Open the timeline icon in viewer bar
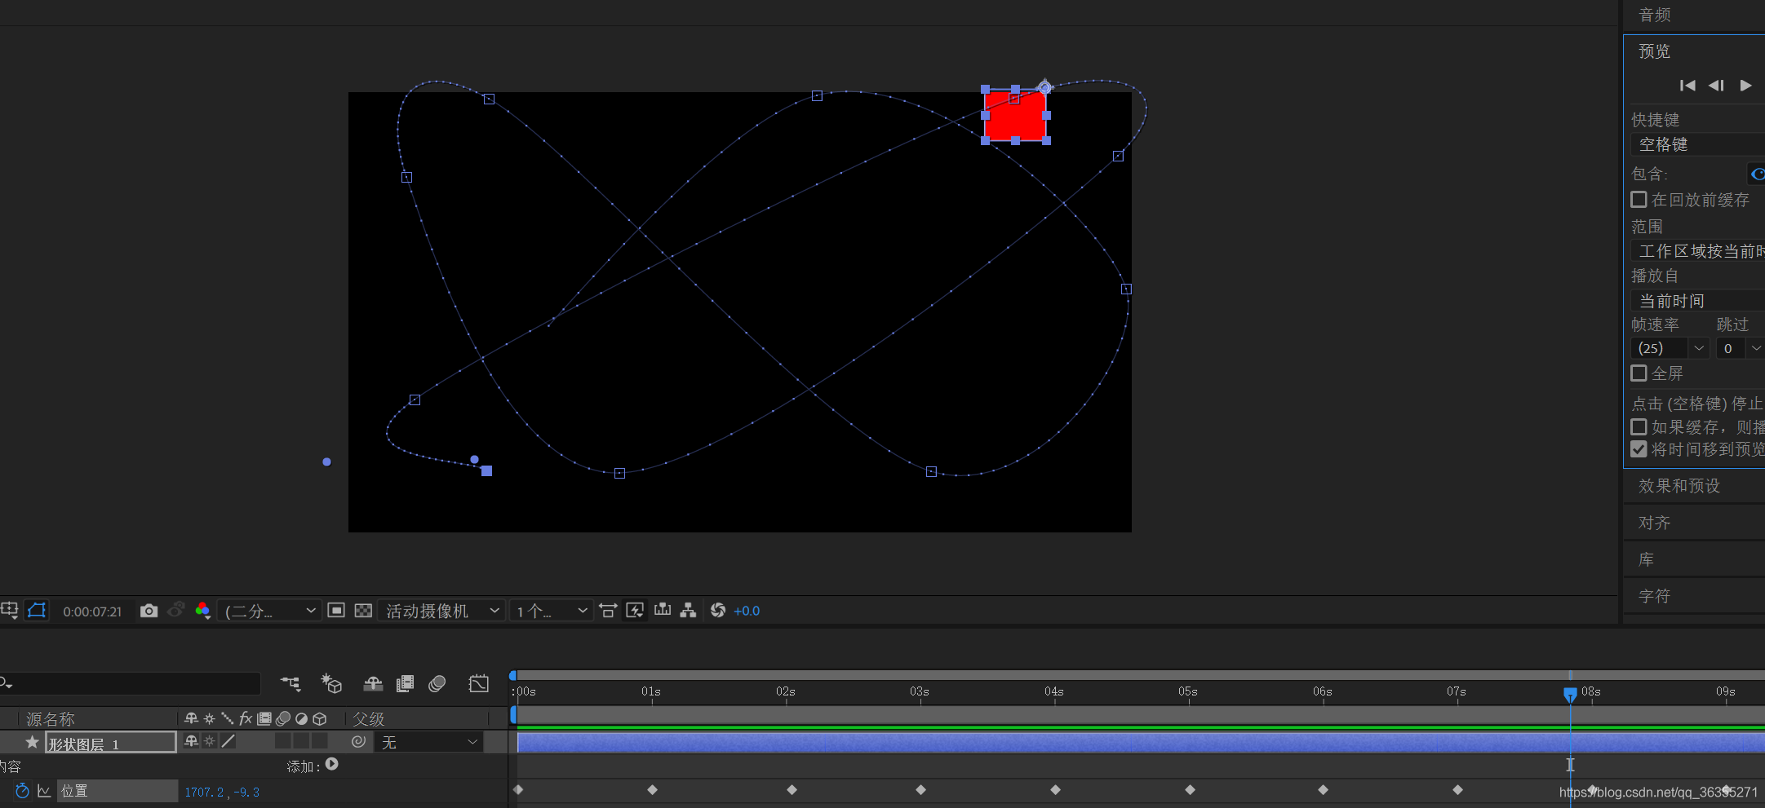The image size is (1765, 808). (663, 610)
